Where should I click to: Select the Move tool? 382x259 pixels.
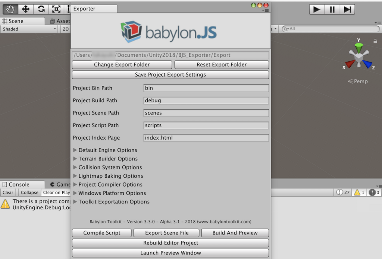(x=25, y=9)
